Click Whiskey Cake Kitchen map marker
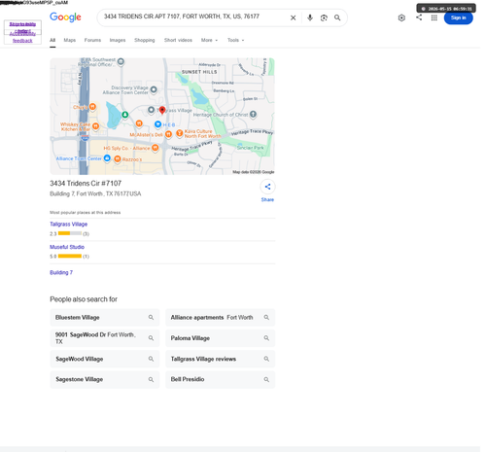 click(x=95, y=126)
